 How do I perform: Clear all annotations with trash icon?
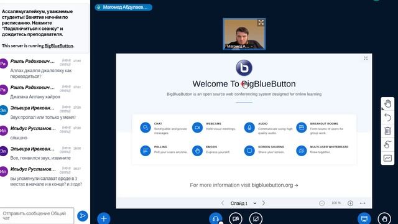coord(387,131)
